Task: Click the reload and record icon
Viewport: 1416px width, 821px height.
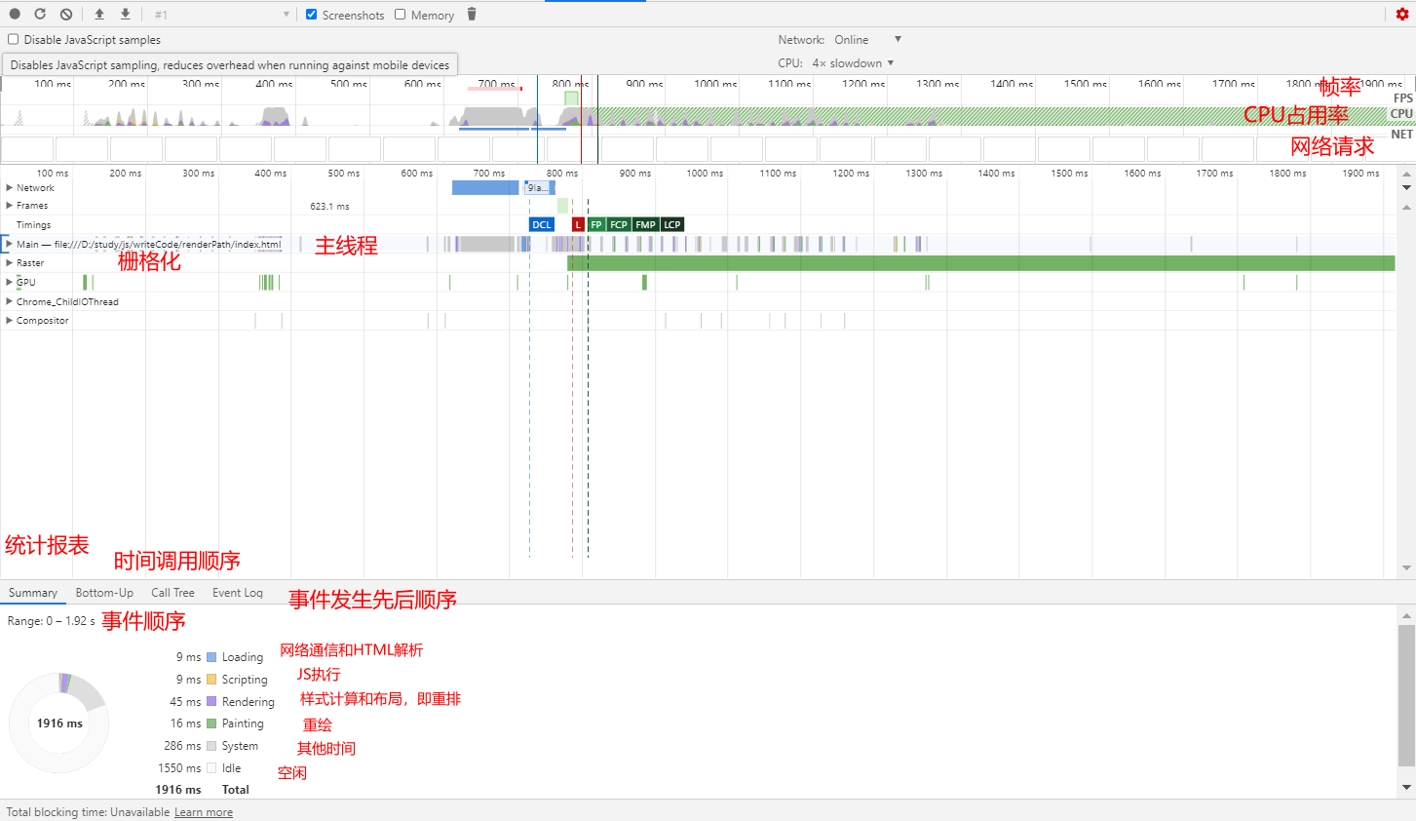Action: click(40, 15)
